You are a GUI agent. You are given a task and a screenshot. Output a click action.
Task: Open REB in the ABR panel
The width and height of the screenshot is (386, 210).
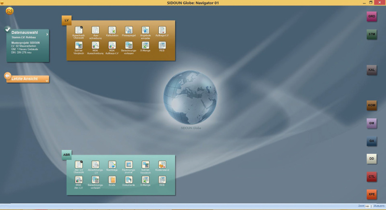click(x=162, y=180)
